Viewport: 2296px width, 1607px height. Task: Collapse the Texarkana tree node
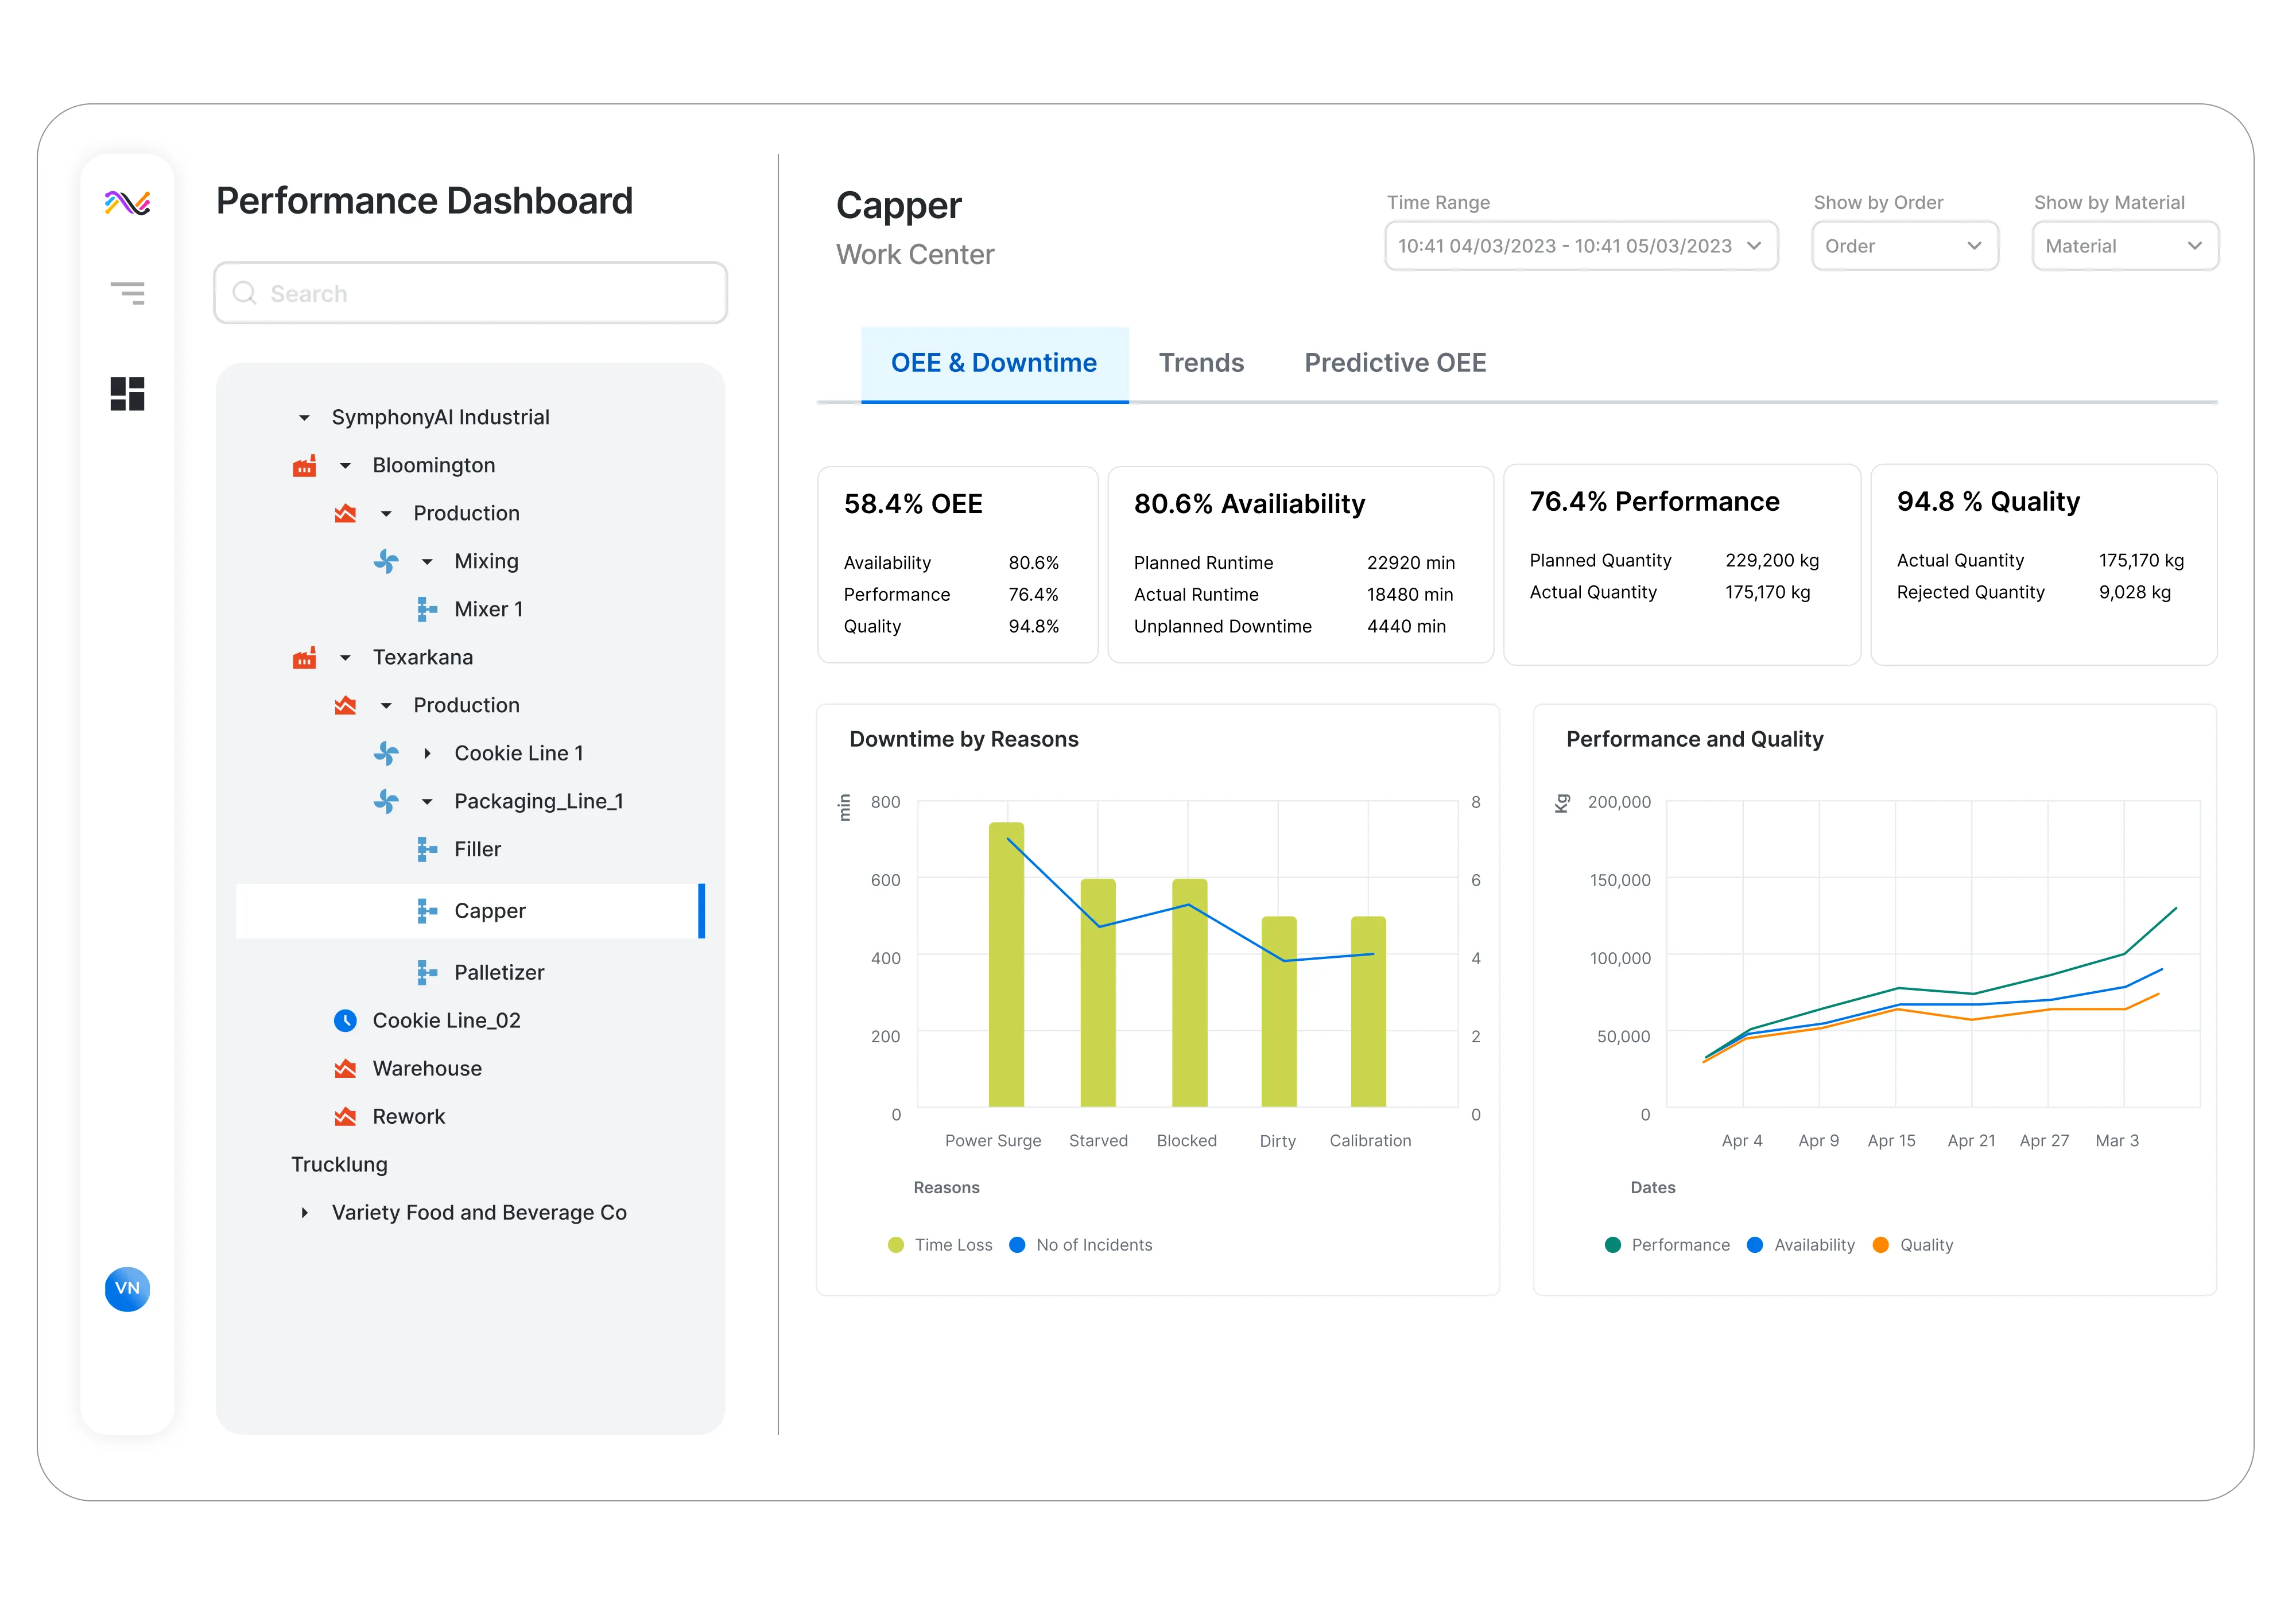tap(345, 658)
